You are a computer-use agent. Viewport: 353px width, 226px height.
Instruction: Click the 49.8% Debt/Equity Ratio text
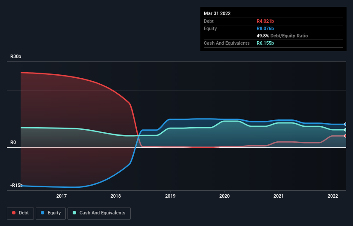click(282, 36)
